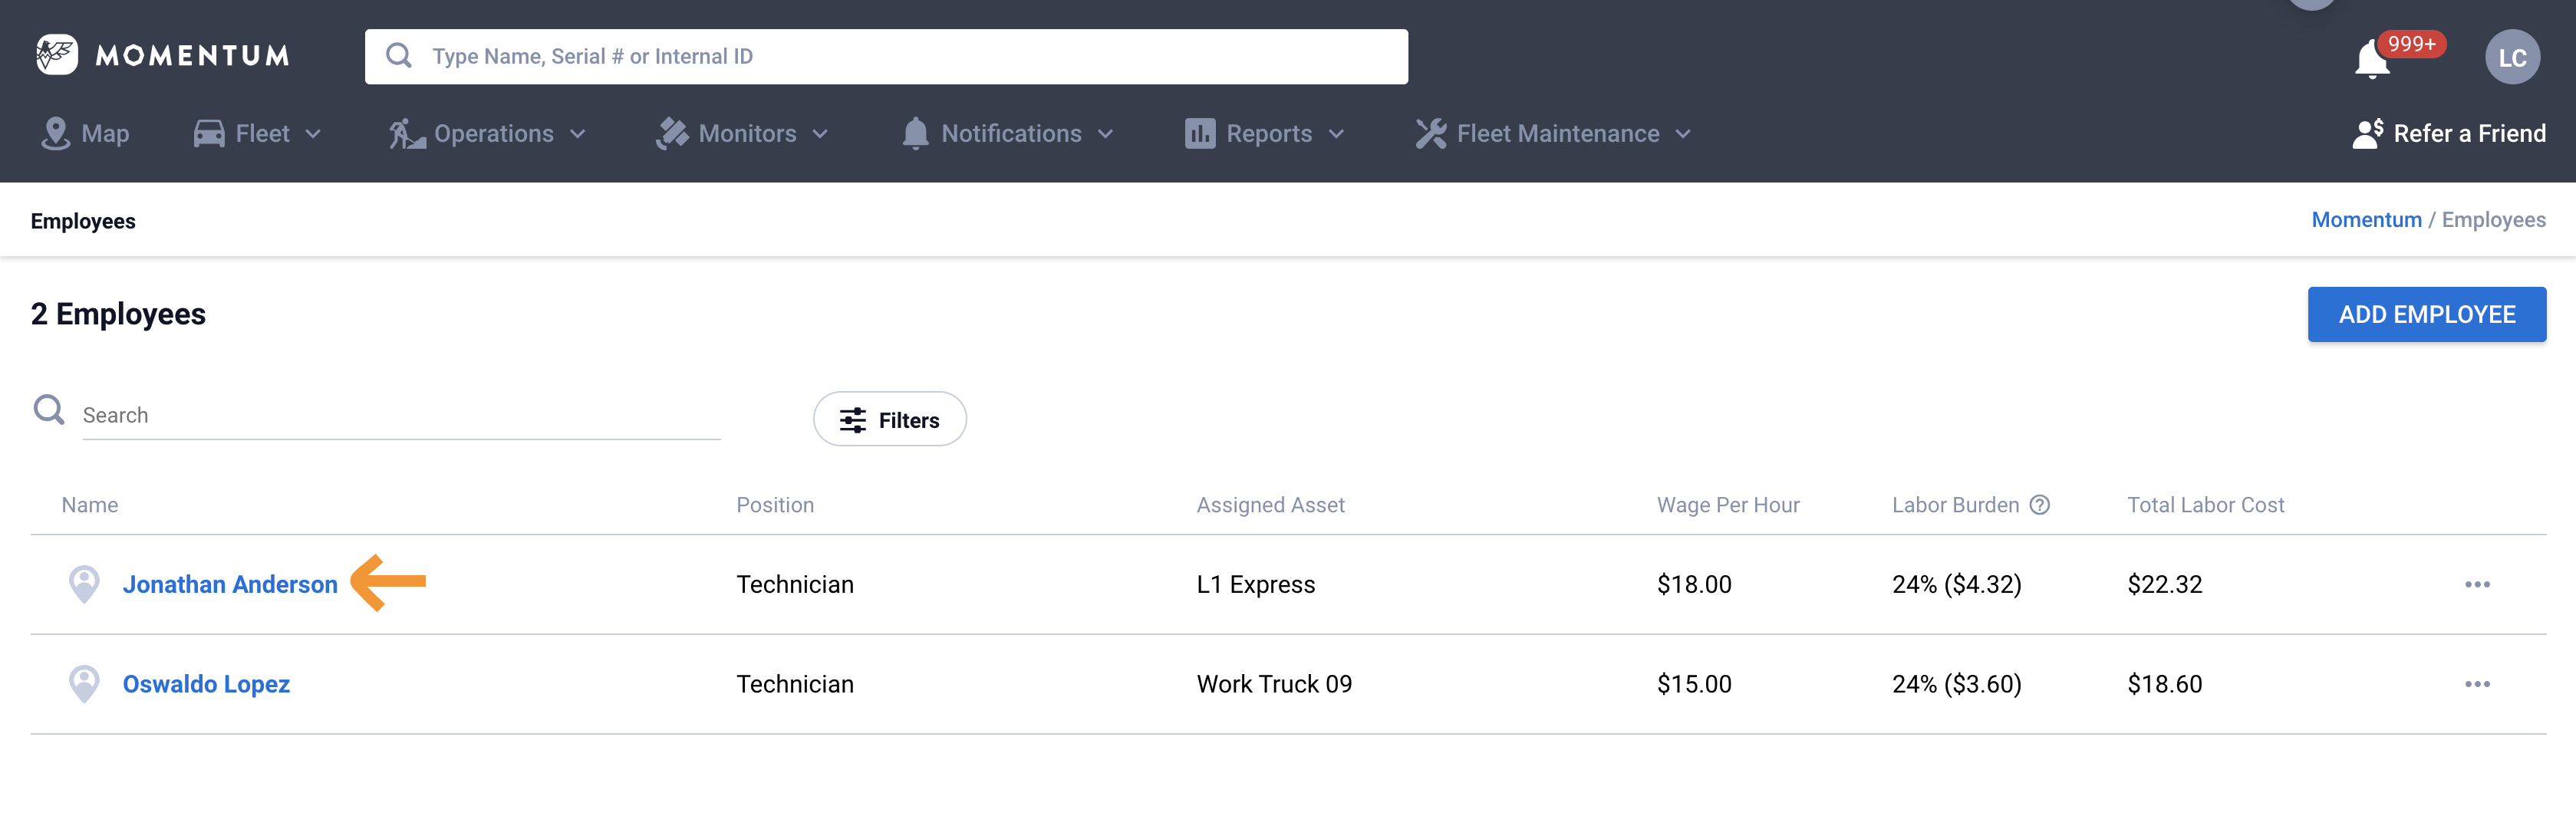The width and height of the screenshot is (2576, 839).
Task: Click the Labor Burden help icon
Action: pyautogui.click(x=2039, y=505)
